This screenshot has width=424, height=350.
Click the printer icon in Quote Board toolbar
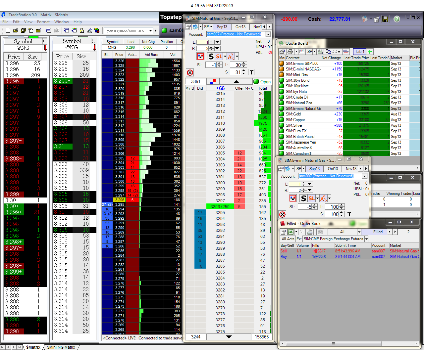point(290,52)
